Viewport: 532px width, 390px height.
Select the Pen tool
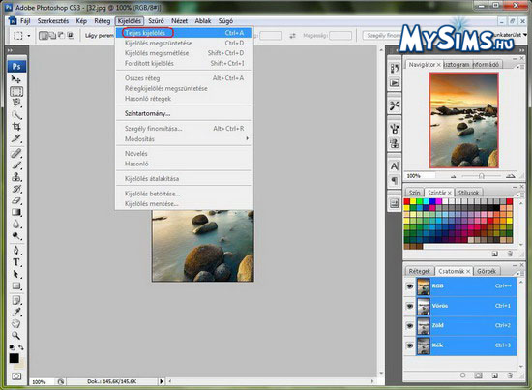click(x=16, y=251)
